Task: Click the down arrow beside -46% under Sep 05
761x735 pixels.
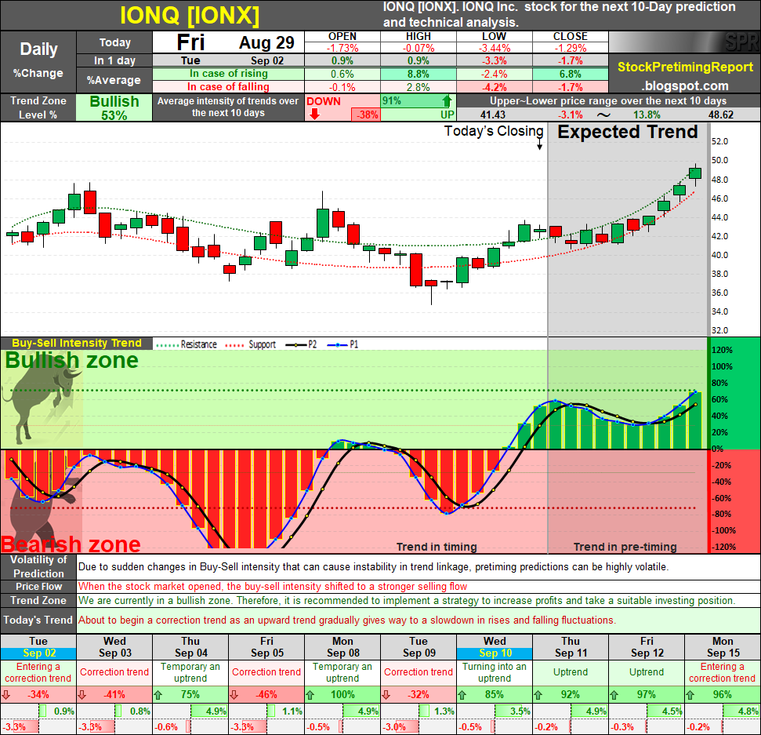Action: tap(234, 695)
